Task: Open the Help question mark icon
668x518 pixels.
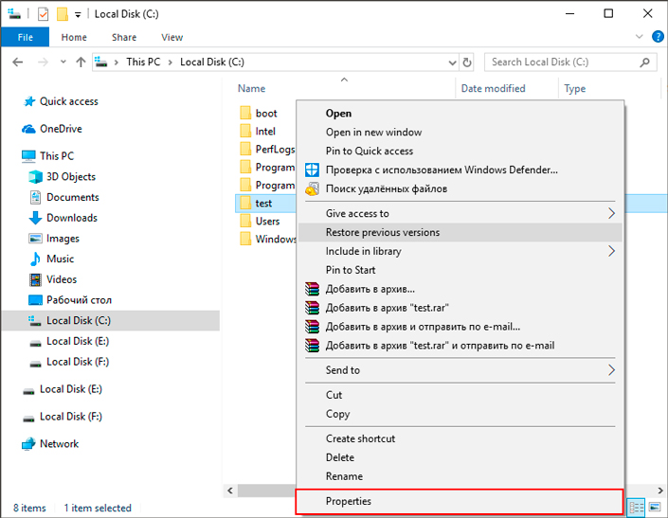Action: click(658, 37)
